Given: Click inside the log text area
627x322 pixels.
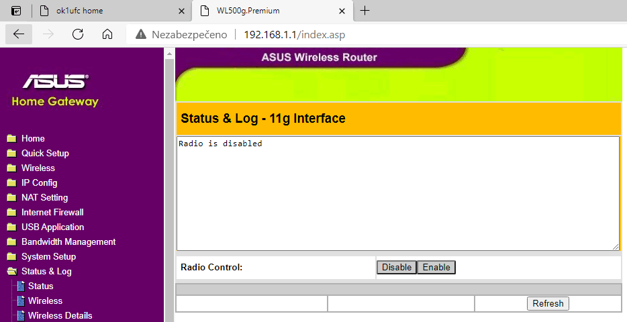Looking at the screenshot, I should click(397, 195).
